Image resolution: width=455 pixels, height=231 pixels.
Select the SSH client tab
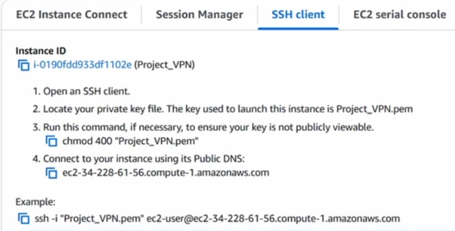tap(298, 14)
